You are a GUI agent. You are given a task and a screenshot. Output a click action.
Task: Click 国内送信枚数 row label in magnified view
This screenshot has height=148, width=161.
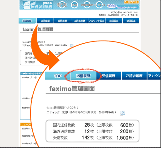pyautogui.click(x=64, y=125)
